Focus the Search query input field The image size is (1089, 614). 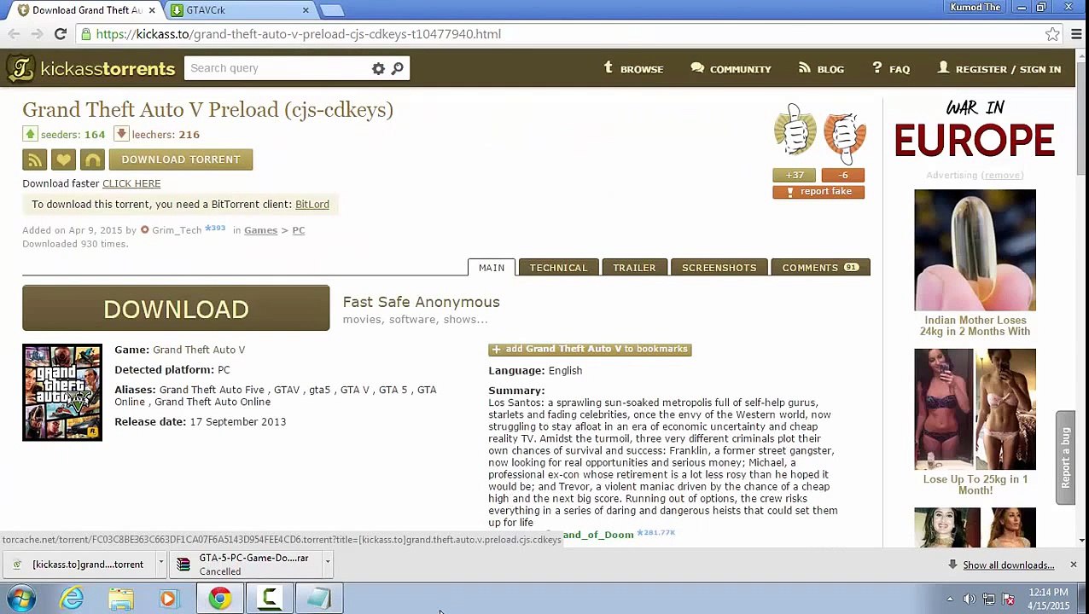click(x=278, y=68)
